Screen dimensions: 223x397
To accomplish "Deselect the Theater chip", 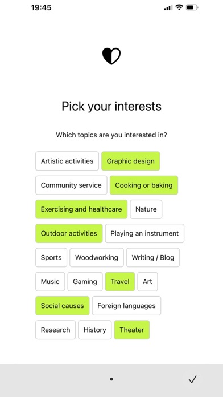I will click(x=132, y=330).
